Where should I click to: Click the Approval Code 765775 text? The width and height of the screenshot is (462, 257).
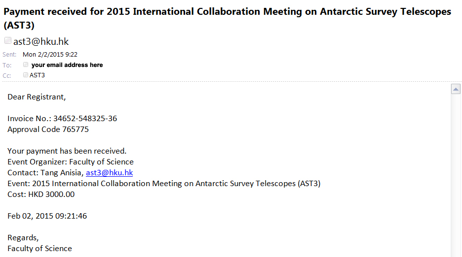(x=48, y=129)
